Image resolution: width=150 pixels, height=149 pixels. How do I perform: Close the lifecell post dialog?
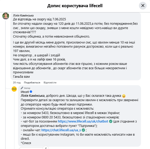(143, 6)
